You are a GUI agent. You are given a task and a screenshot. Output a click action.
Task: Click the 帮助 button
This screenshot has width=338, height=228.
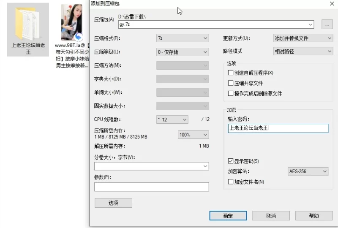click(314, 215)
